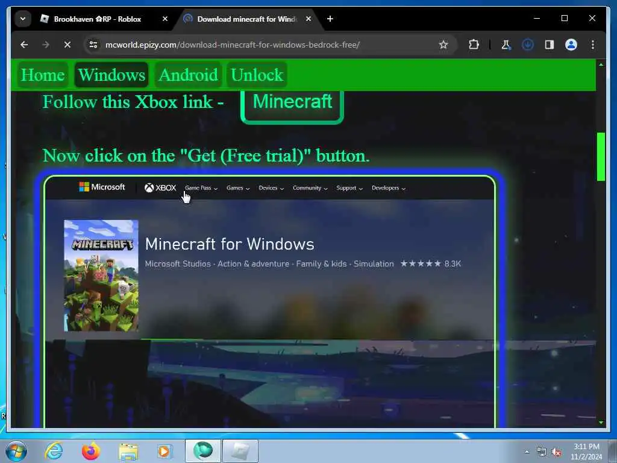
Task: Open the Windows section of the site
Action: [111, 75]
